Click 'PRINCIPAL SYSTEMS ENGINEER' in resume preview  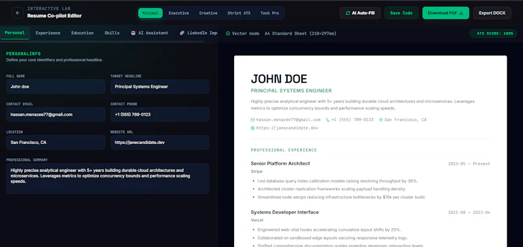click(291, 91)
